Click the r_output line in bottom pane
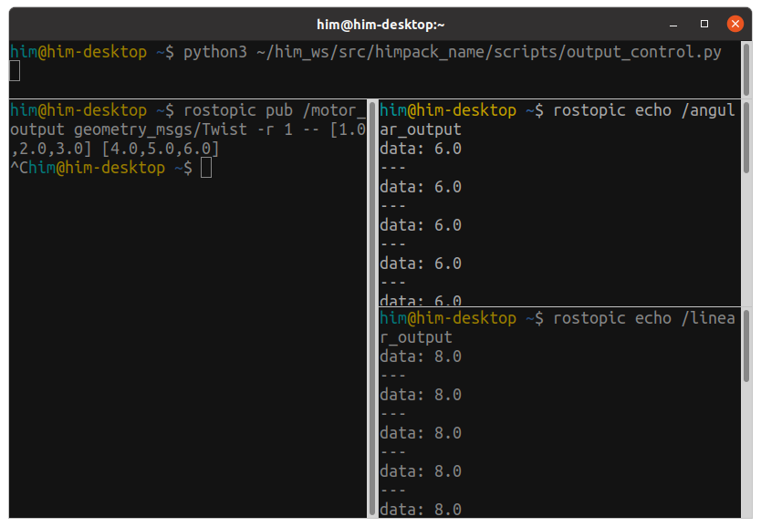 point(416,337)
